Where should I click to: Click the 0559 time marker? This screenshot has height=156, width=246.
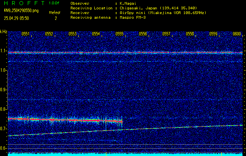213,34
